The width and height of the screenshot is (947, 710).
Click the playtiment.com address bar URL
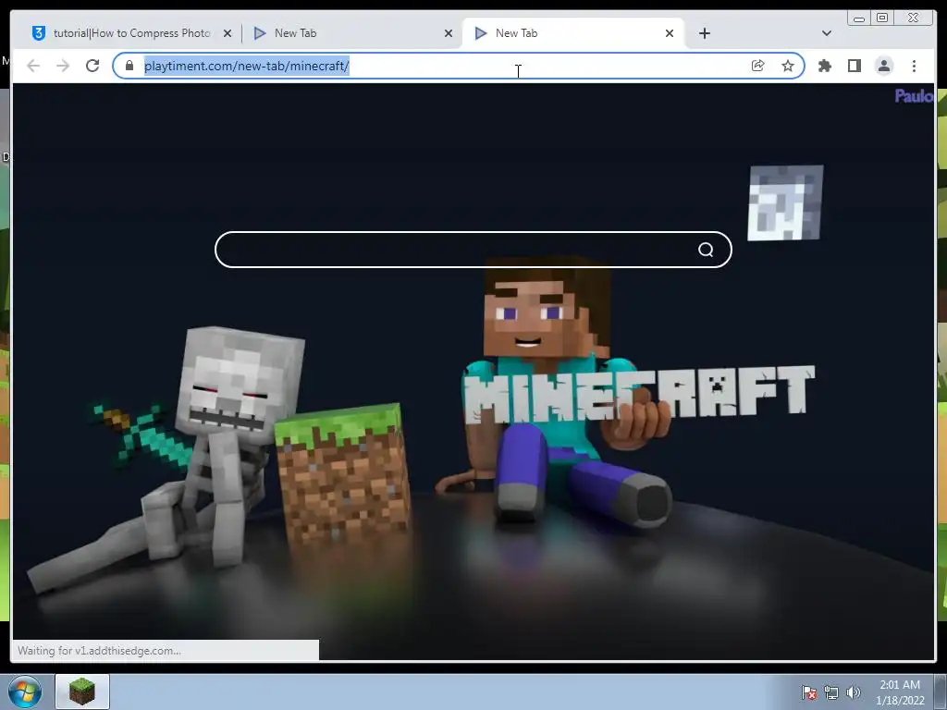[246, 66]
